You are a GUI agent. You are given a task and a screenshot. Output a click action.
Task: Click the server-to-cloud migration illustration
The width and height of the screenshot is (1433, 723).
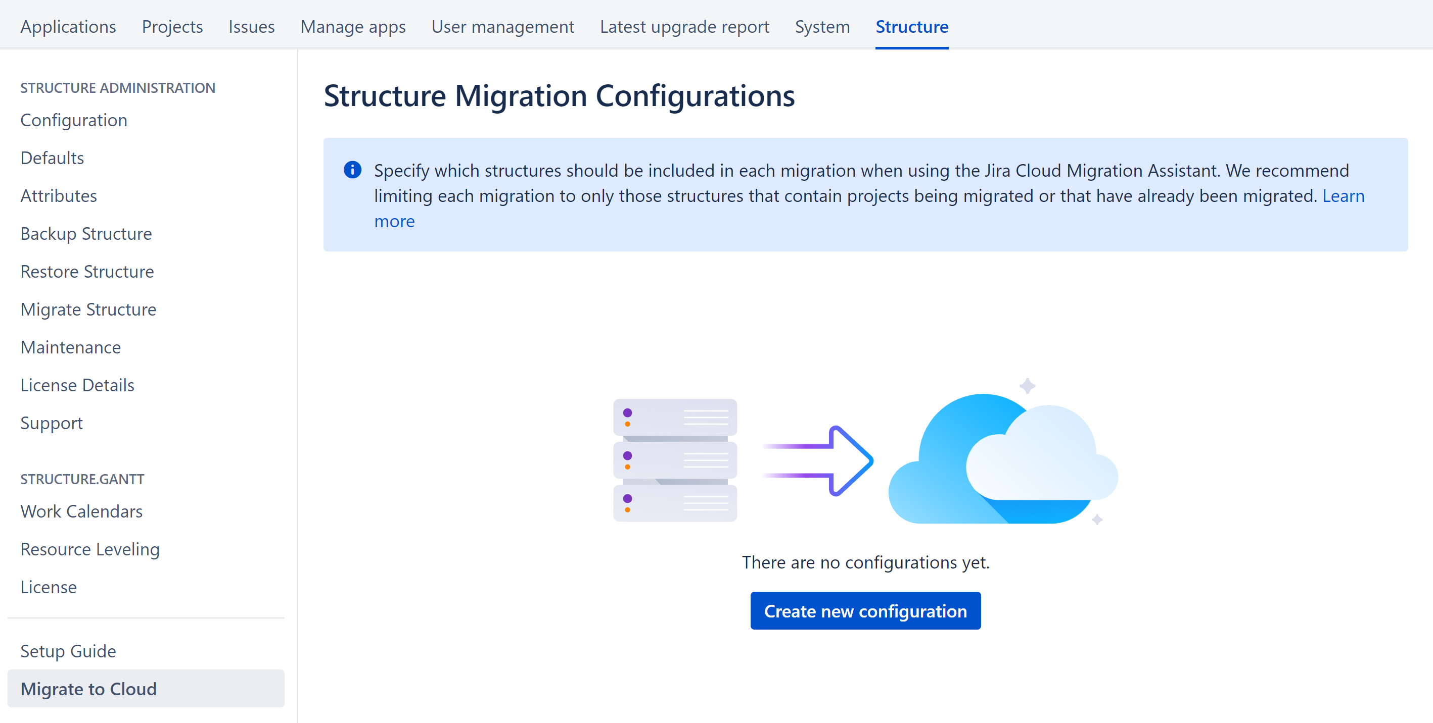tap(865, 451)
